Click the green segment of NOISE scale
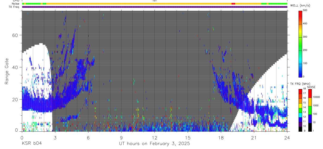Screen dimensions: 323x149 310,110
